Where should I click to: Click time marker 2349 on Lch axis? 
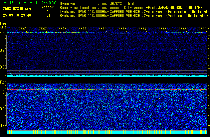pyautogui.click(x=183, y=29)
